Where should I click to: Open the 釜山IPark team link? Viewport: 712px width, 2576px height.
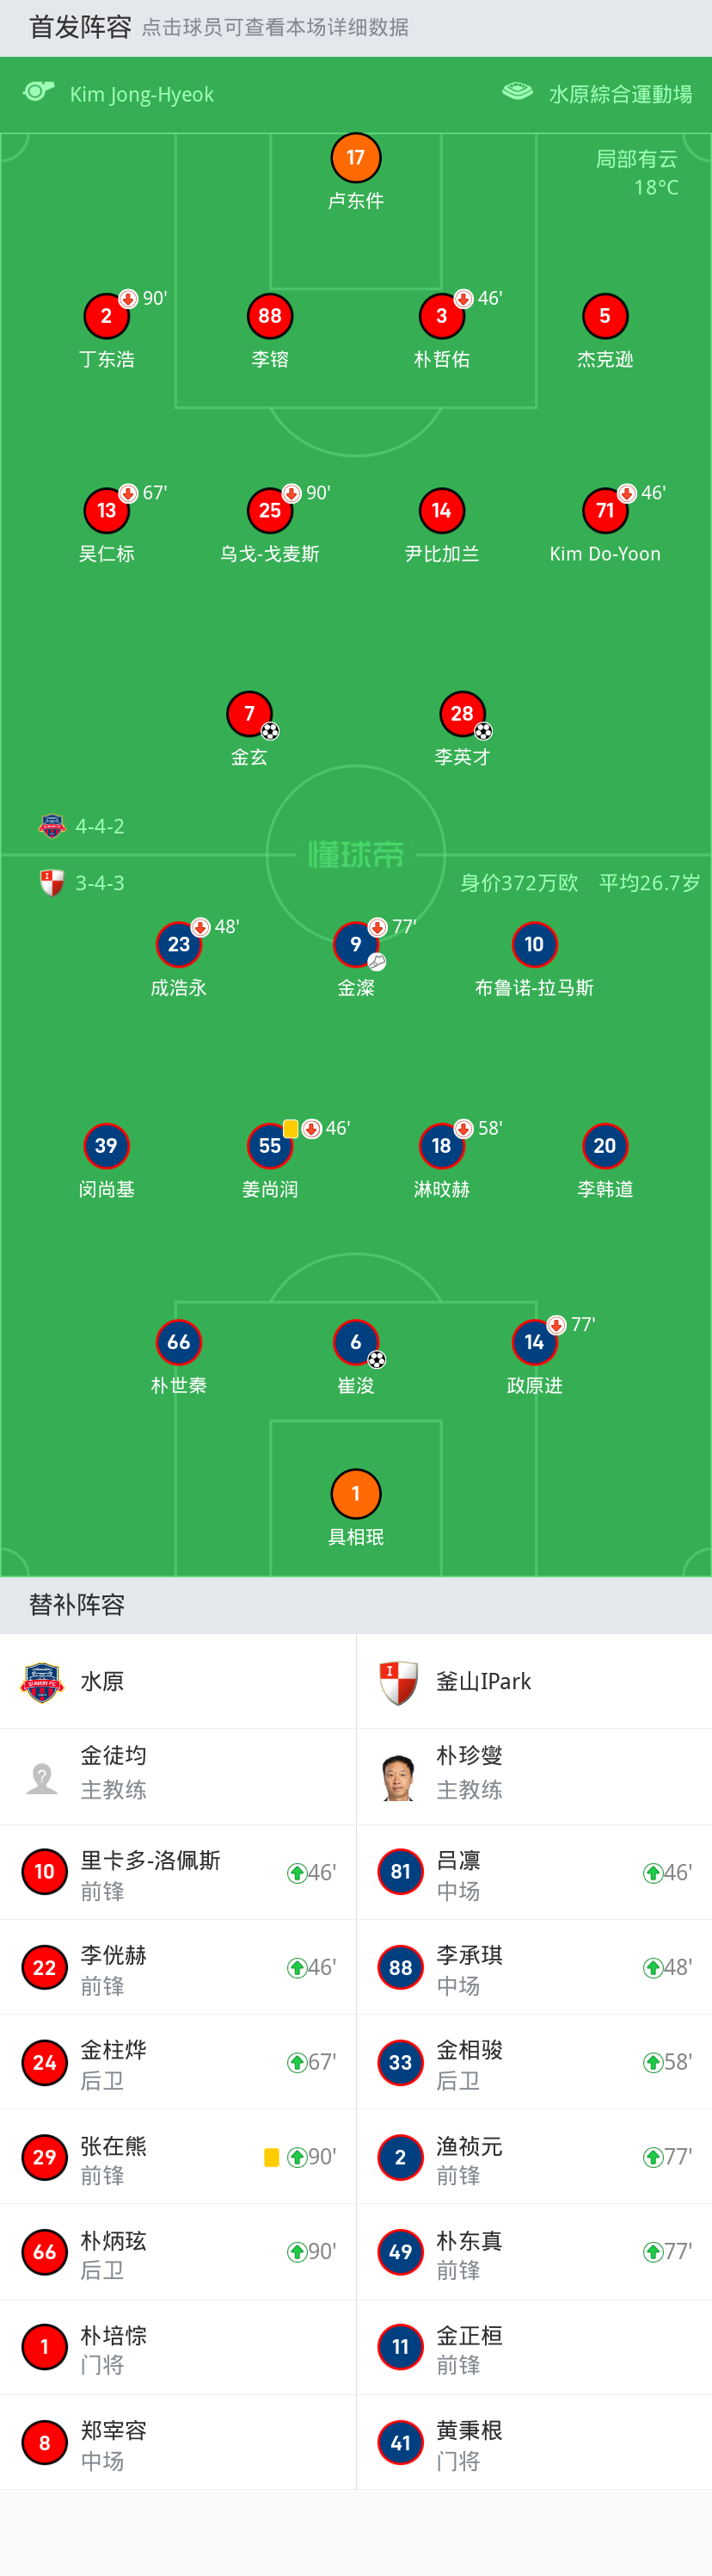(483, 1681)
